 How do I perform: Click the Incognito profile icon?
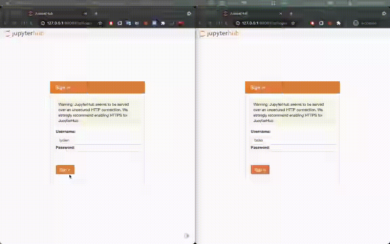tap(355, 23)
